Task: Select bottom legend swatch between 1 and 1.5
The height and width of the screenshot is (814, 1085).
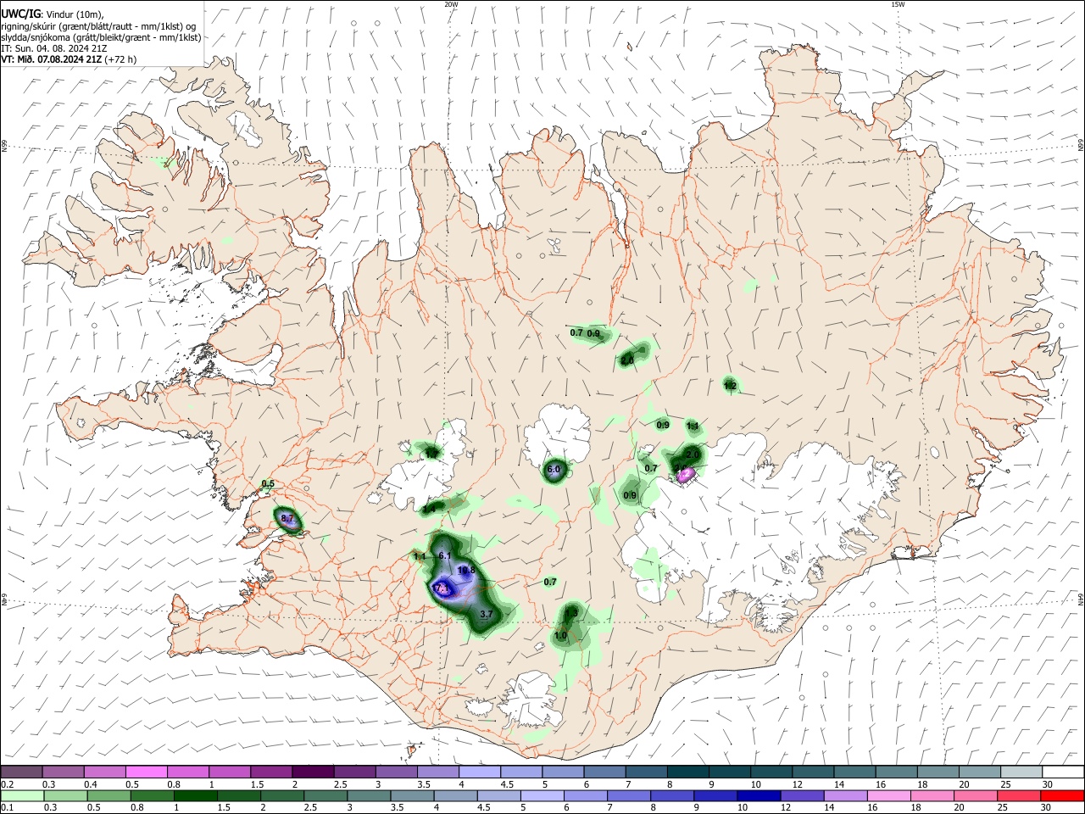Action: (196, 795)
